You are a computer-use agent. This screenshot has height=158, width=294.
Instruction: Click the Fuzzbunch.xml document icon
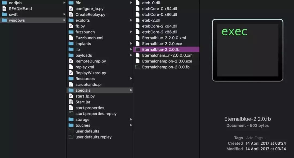click(x=71, y=38)
